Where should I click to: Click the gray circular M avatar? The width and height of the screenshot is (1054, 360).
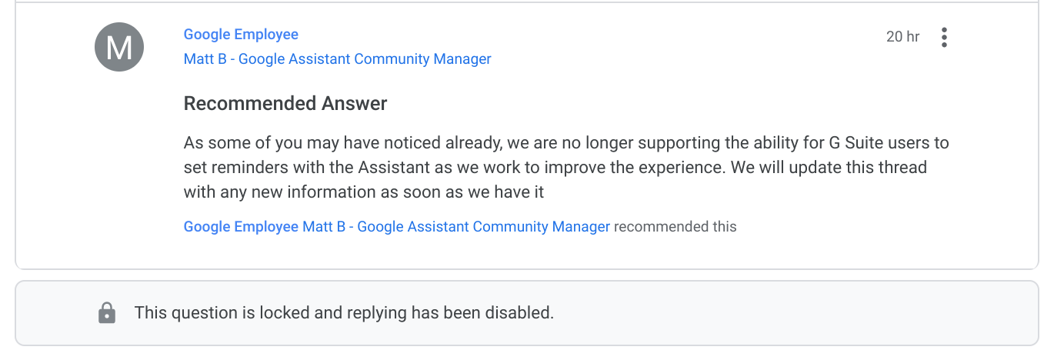click(x=119, y=48)
